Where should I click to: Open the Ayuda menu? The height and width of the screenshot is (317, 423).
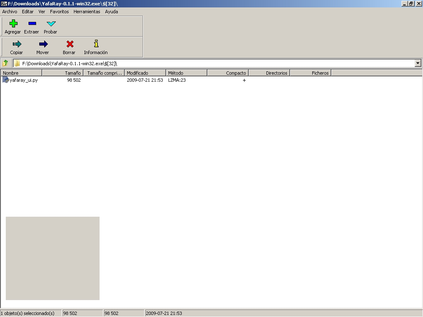click(x=112, y=12)
